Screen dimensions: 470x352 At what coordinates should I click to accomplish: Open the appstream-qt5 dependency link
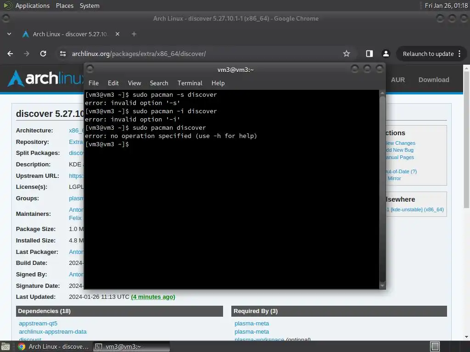coord(38,324)
